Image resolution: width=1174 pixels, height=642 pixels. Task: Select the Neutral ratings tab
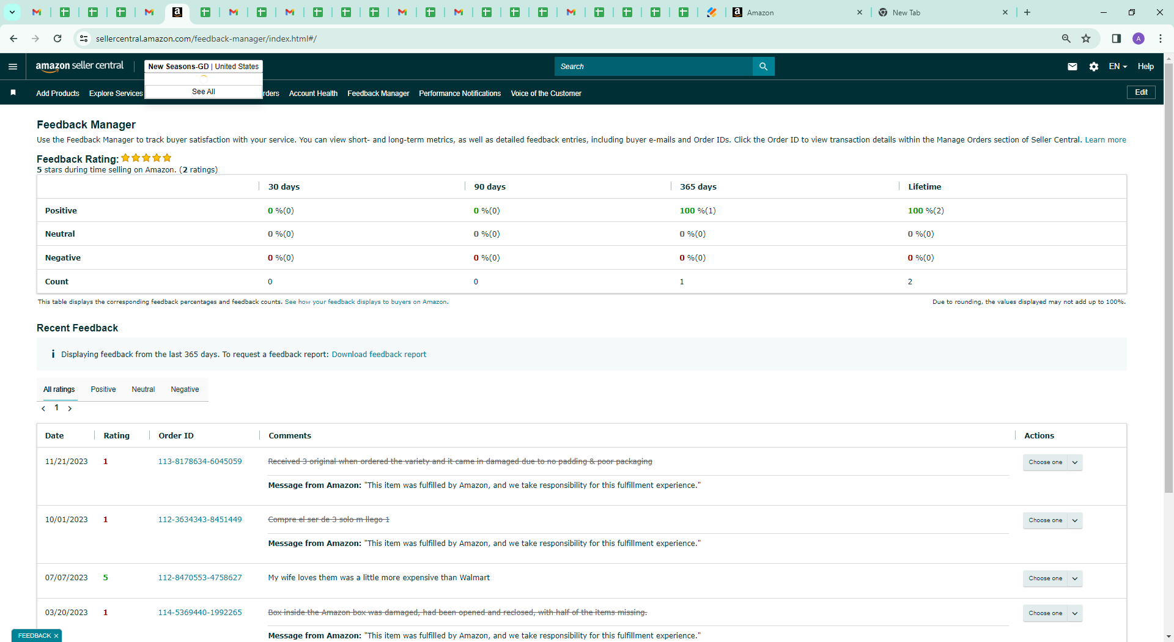[x=143, y=389]
